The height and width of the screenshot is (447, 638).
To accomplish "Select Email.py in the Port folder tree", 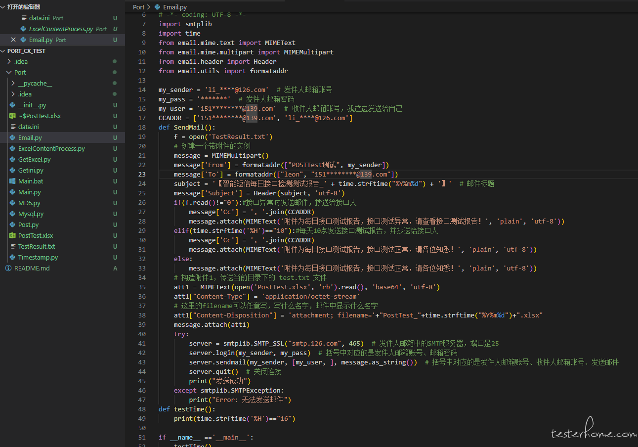I will click(30, 138).
